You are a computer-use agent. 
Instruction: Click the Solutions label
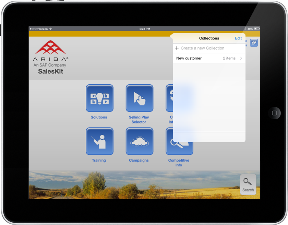(99, 117)
